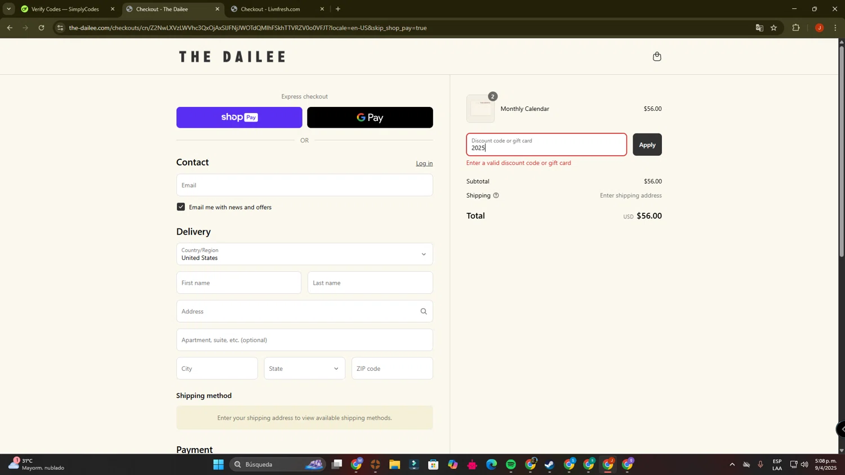Reload the page with the refresh icon
Viewport: 845px width, 475px height.
coord(41,28)
